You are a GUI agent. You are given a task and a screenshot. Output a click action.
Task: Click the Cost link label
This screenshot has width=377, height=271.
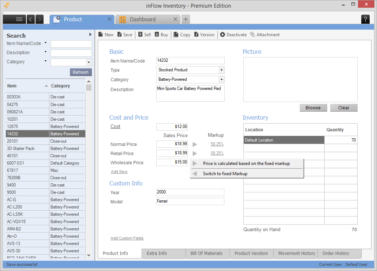115,127
